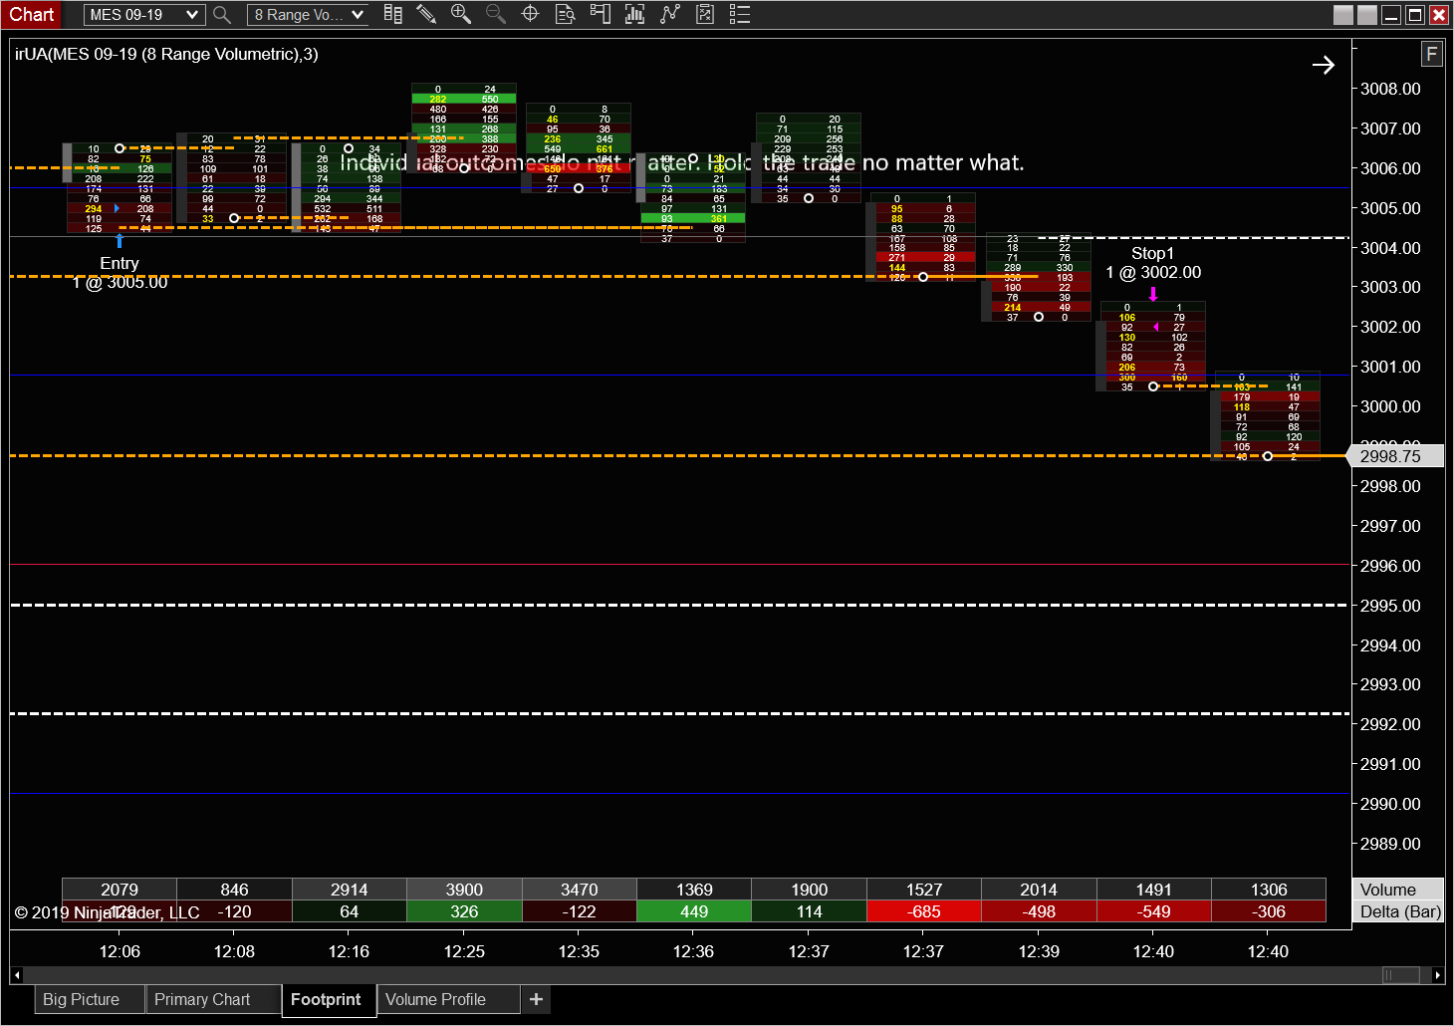Viewport: 1454px width, 1026px height.
Task: Click the 2995.00 price axis label
Action: tap(1390, 606)
